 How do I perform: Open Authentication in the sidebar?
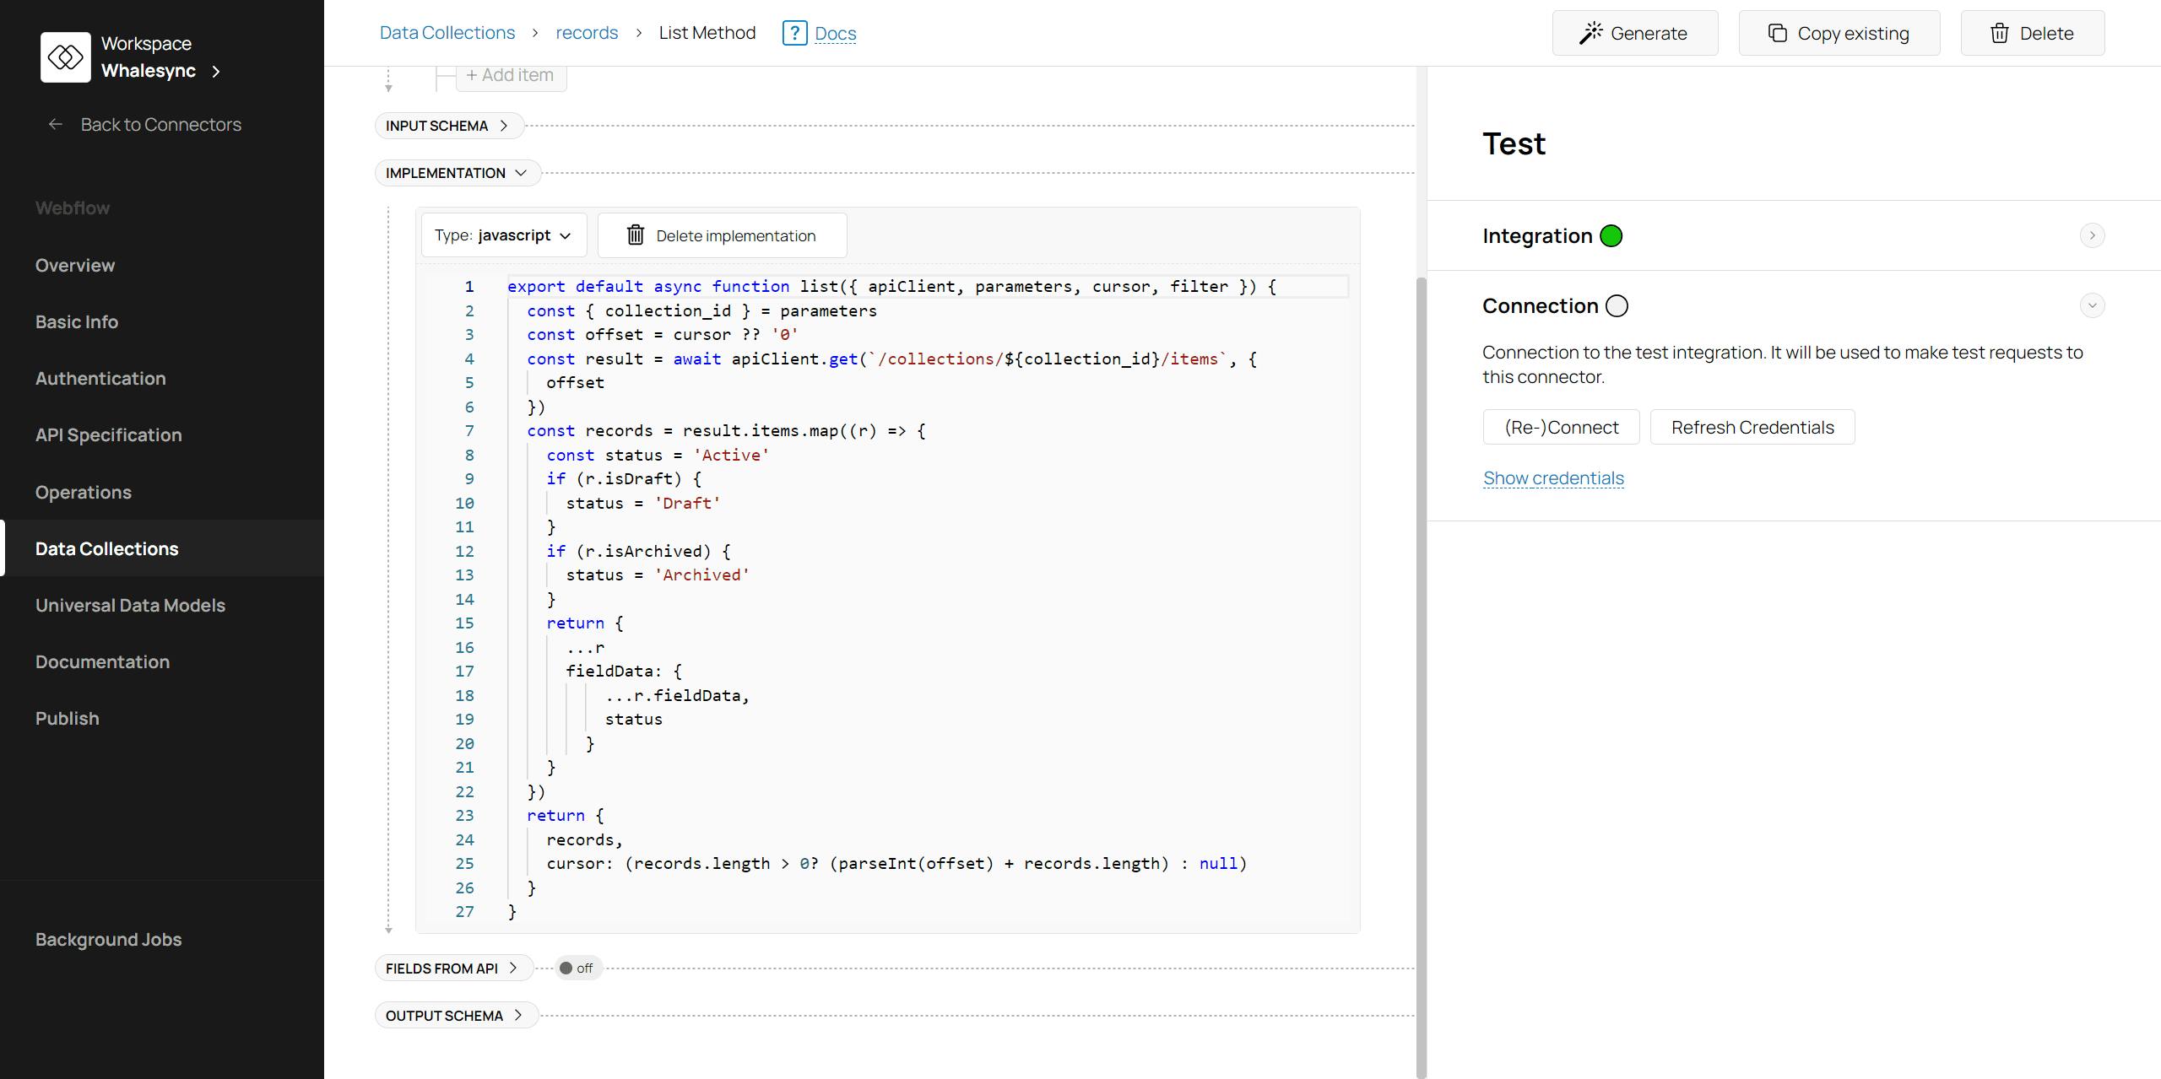click(100, 379)
